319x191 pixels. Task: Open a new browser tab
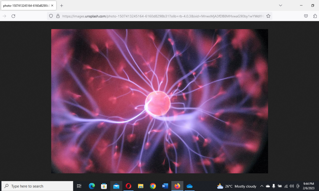click(61, 5)
